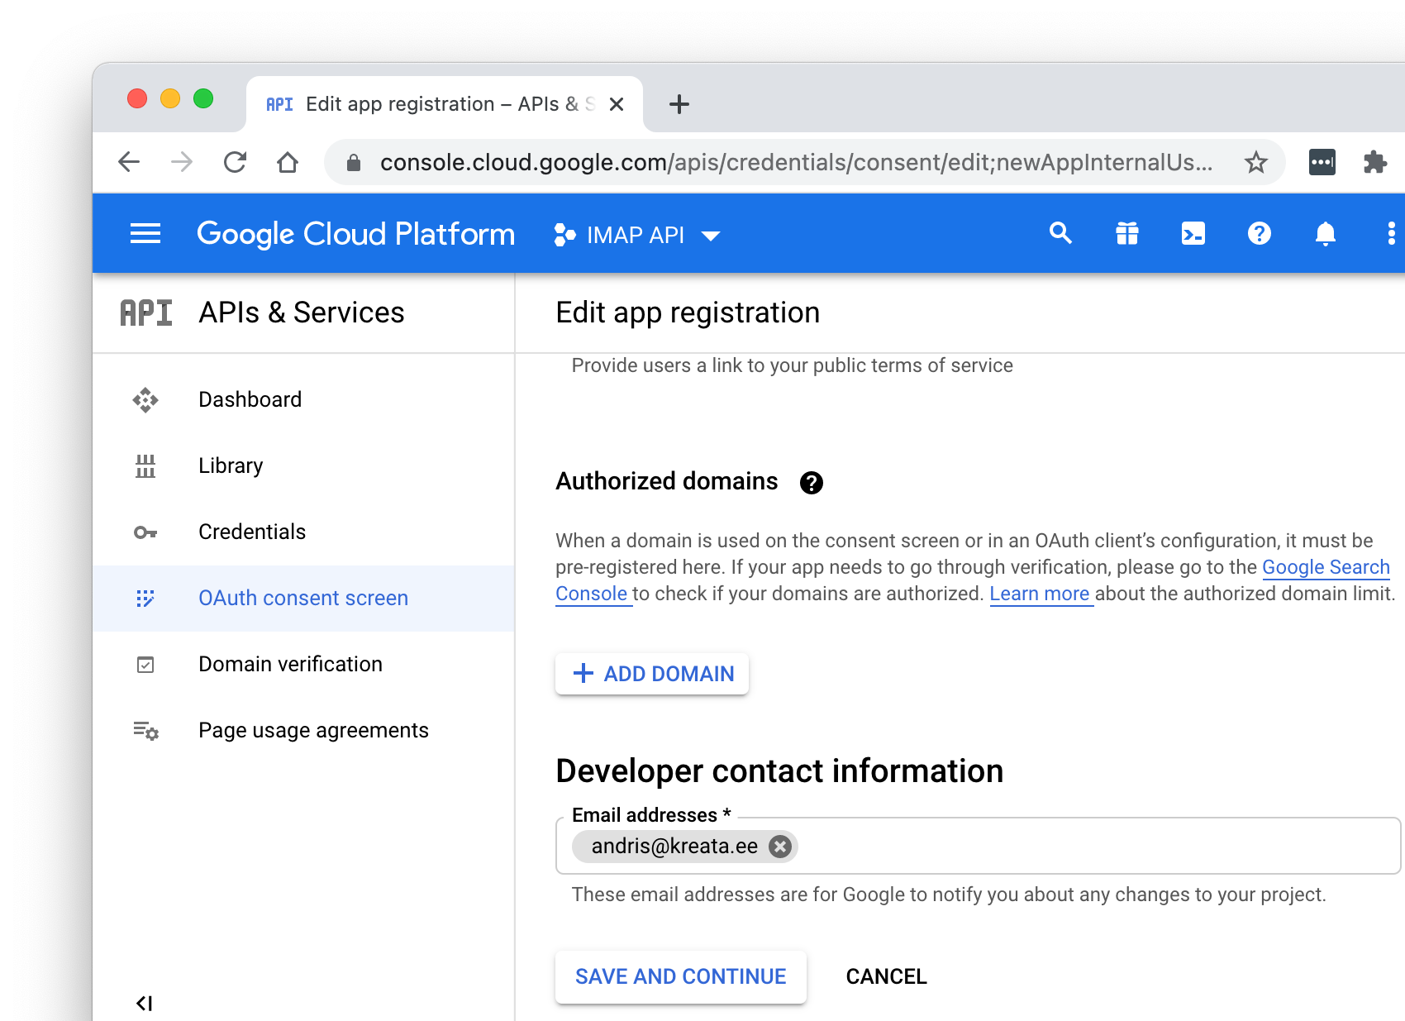Open the notifications bell
Viewport: 1405px width, 1021px height.
[1325, 234]
